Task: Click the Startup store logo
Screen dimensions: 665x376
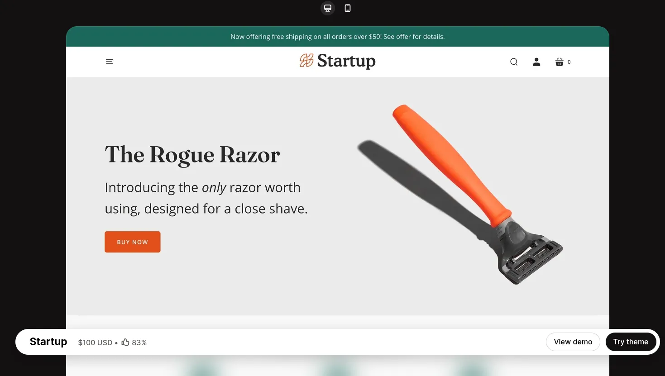Action: [x=338, y=61]
